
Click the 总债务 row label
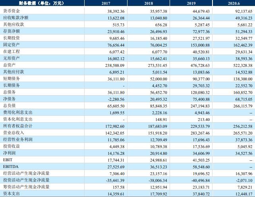click(x=9, y=92)
